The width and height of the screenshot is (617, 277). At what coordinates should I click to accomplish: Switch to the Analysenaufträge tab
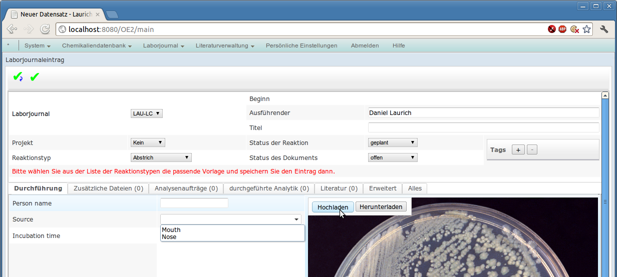tap(186, 188)
